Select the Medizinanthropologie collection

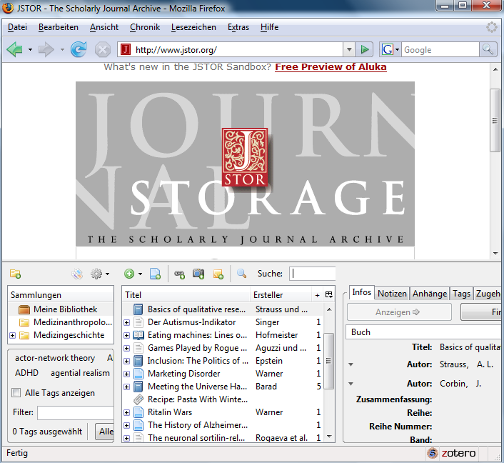coord(73,322)
